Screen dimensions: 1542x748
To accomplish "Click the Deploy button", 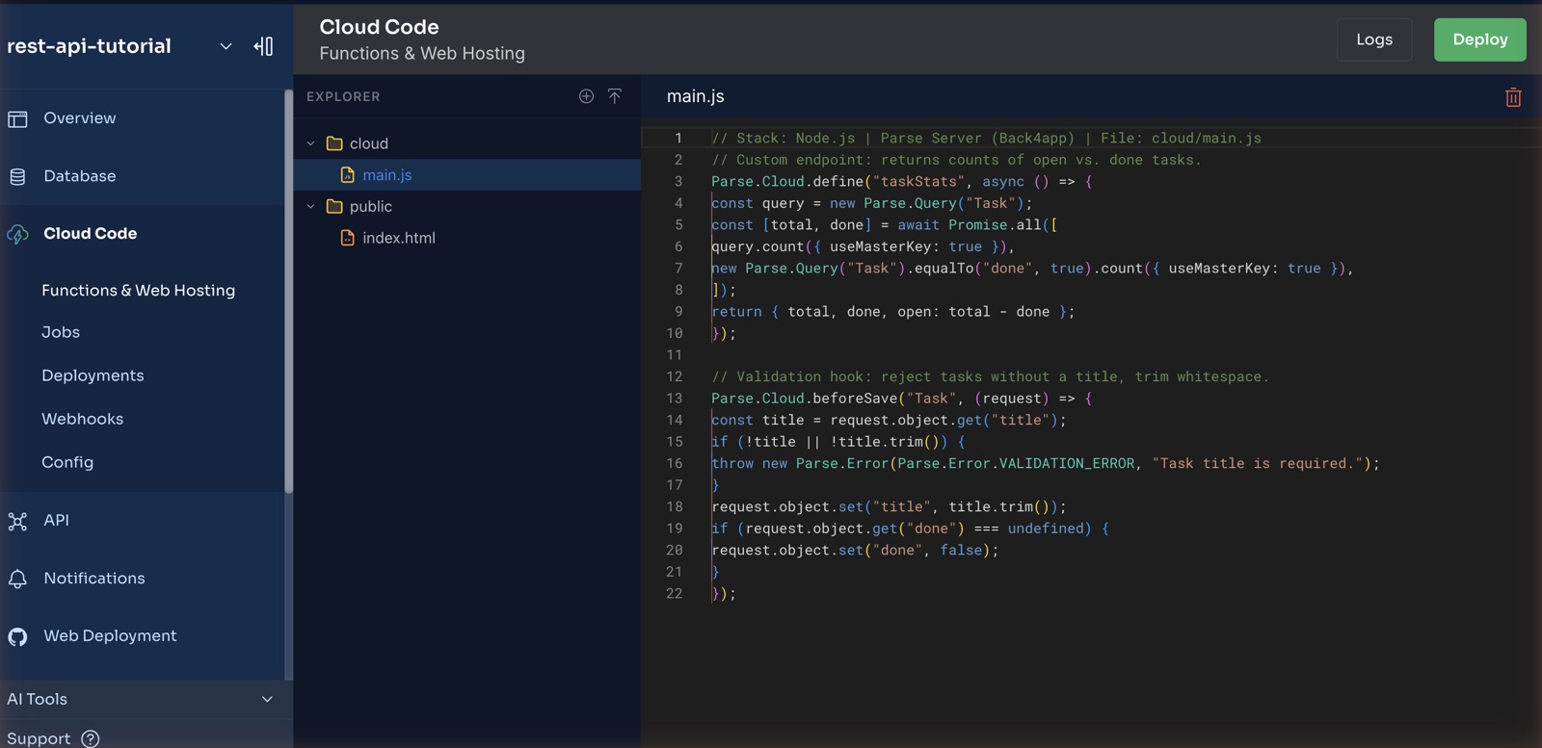I will click(1479, 39).
